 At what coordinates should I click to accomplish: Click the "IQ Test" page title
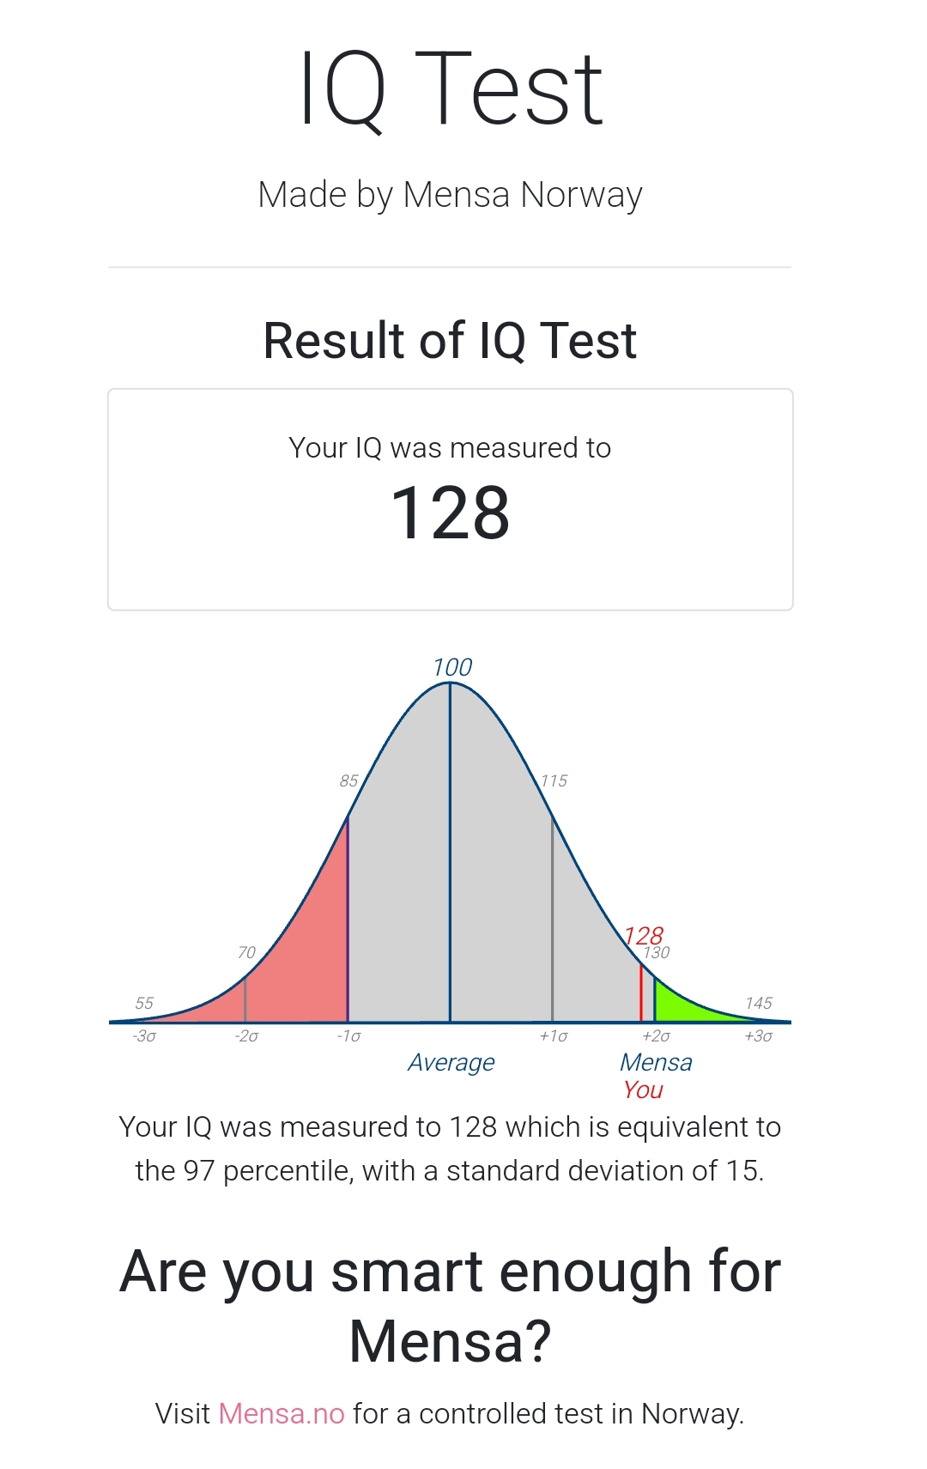(x=451, y=89)
